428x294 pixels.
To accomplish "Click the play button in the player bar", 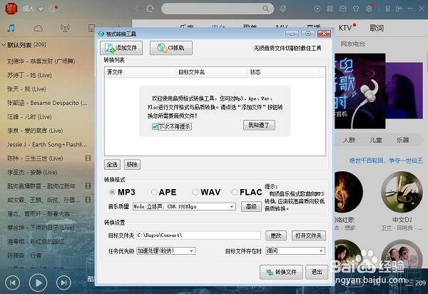I will pyautogui.click(x=38, y=283).
